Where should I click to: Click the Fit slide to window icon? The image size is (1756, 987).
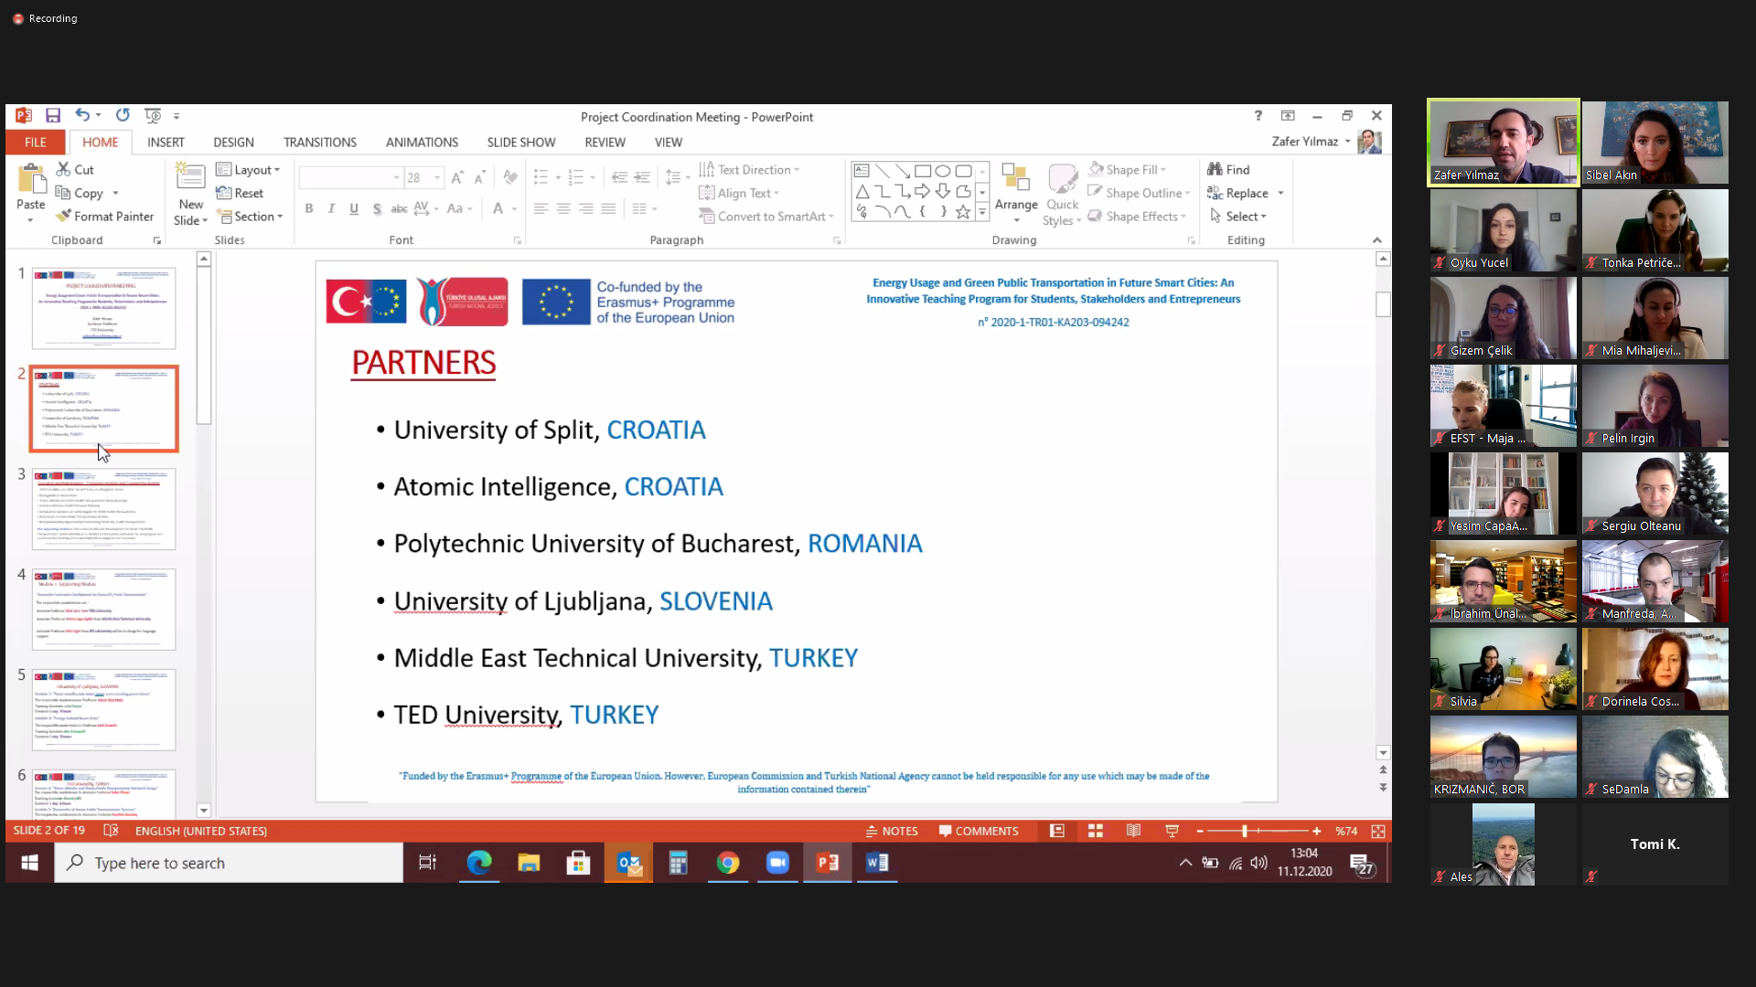(x=1378, y=831)
